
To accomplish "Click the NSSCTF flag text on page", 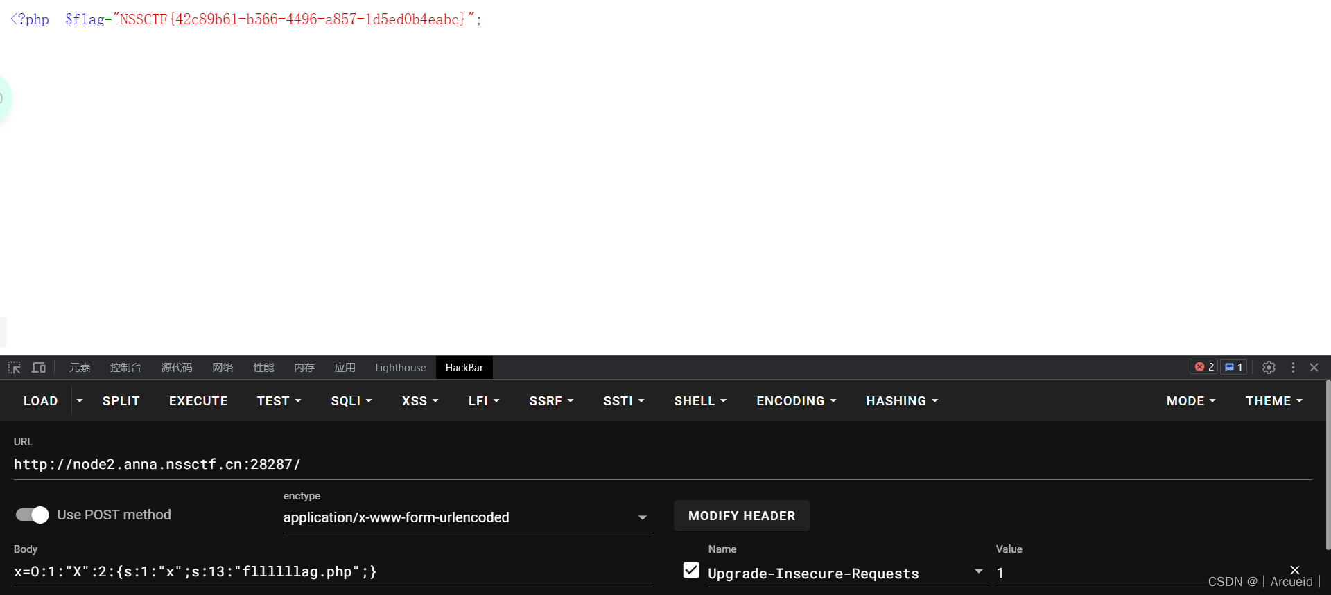I will [292, 19].
